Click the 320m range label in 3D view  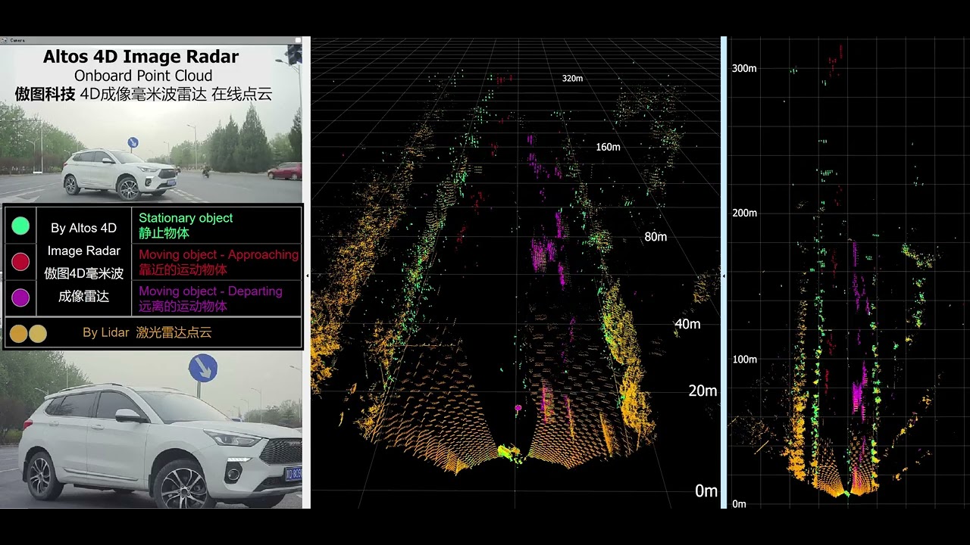[572, 78]
